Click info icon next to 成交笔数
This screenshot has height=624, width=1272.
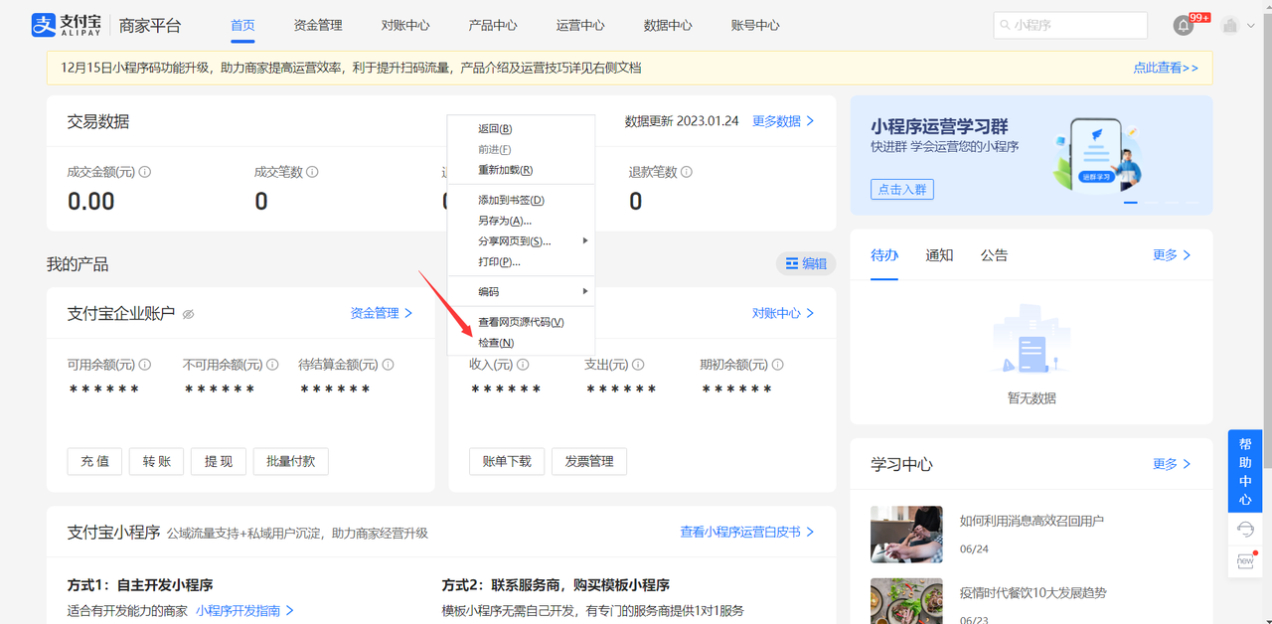point(312,172)
